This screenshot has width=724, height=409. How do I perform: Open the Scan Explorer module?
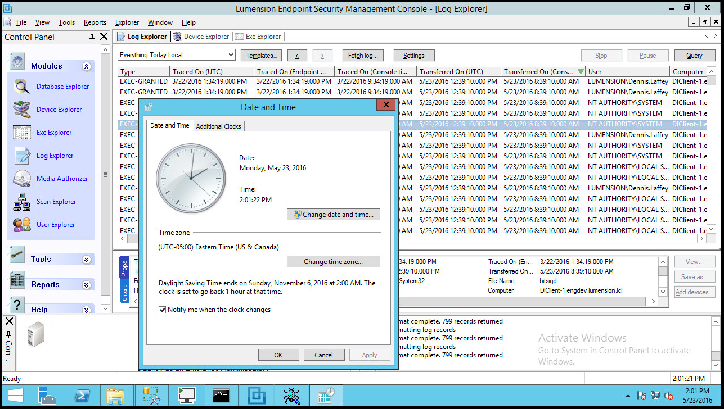[58, 201]
